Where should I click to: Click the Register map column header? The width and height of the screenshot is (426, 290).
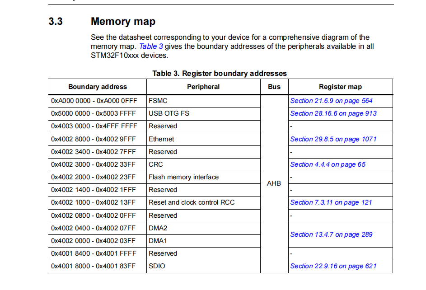click(341, 87)
